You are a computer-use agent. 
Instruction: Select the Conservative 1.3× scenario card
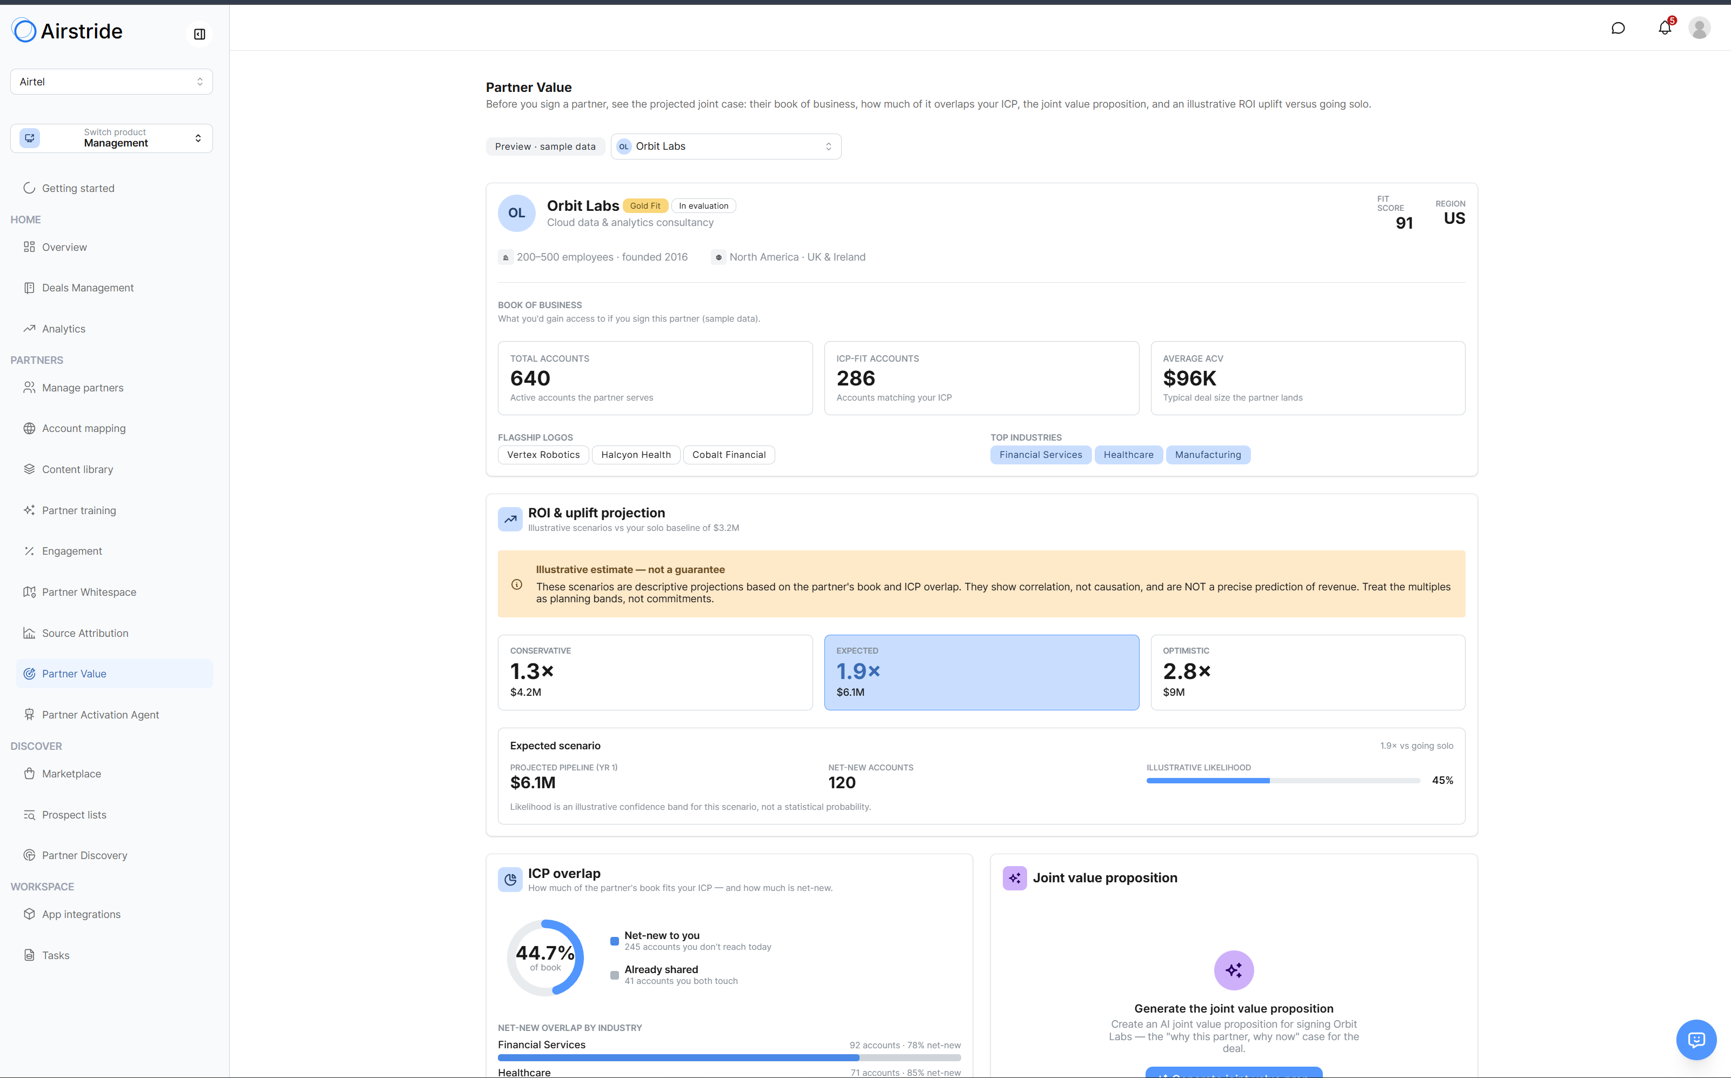coord(655,673)
